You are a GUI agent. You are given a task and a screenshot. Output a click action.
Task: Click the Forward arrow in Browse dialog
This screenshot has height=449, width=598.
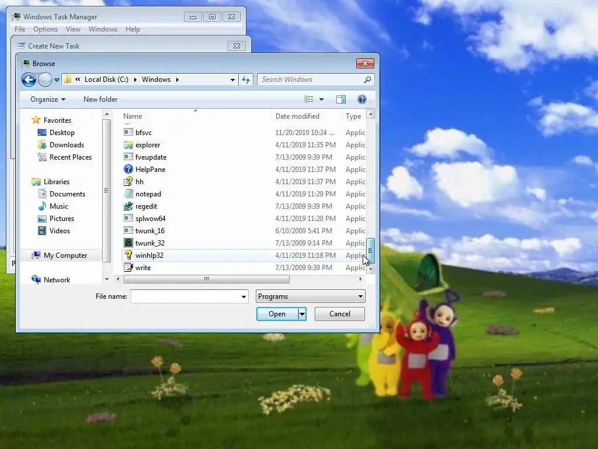click(x=45, y=80)
